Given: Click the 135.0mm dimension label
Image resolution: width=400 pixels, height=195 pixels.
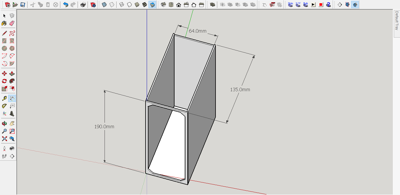Looking at the screenshot, I should click(240, 90).
